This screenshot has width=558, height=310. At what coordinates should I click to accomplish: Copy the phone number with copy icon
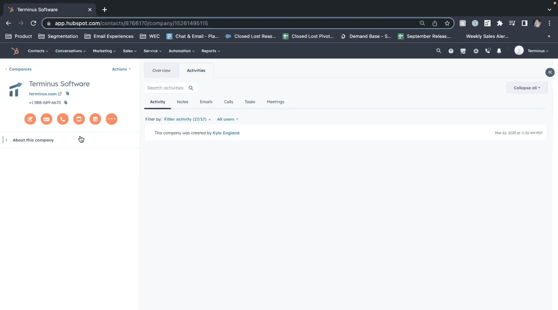tap(65, 102)
